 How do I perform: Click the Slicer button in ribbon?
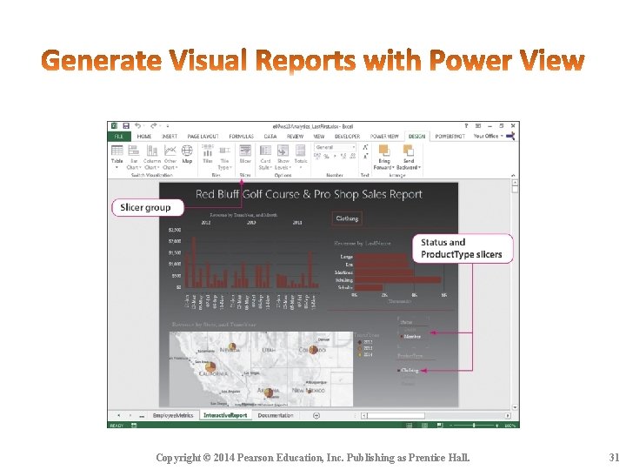pos(244,155)
